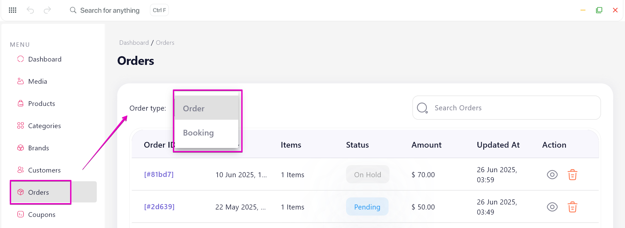Focus the Search Orders input field
The width and height of the screenshot is (625, 228).
506,108
